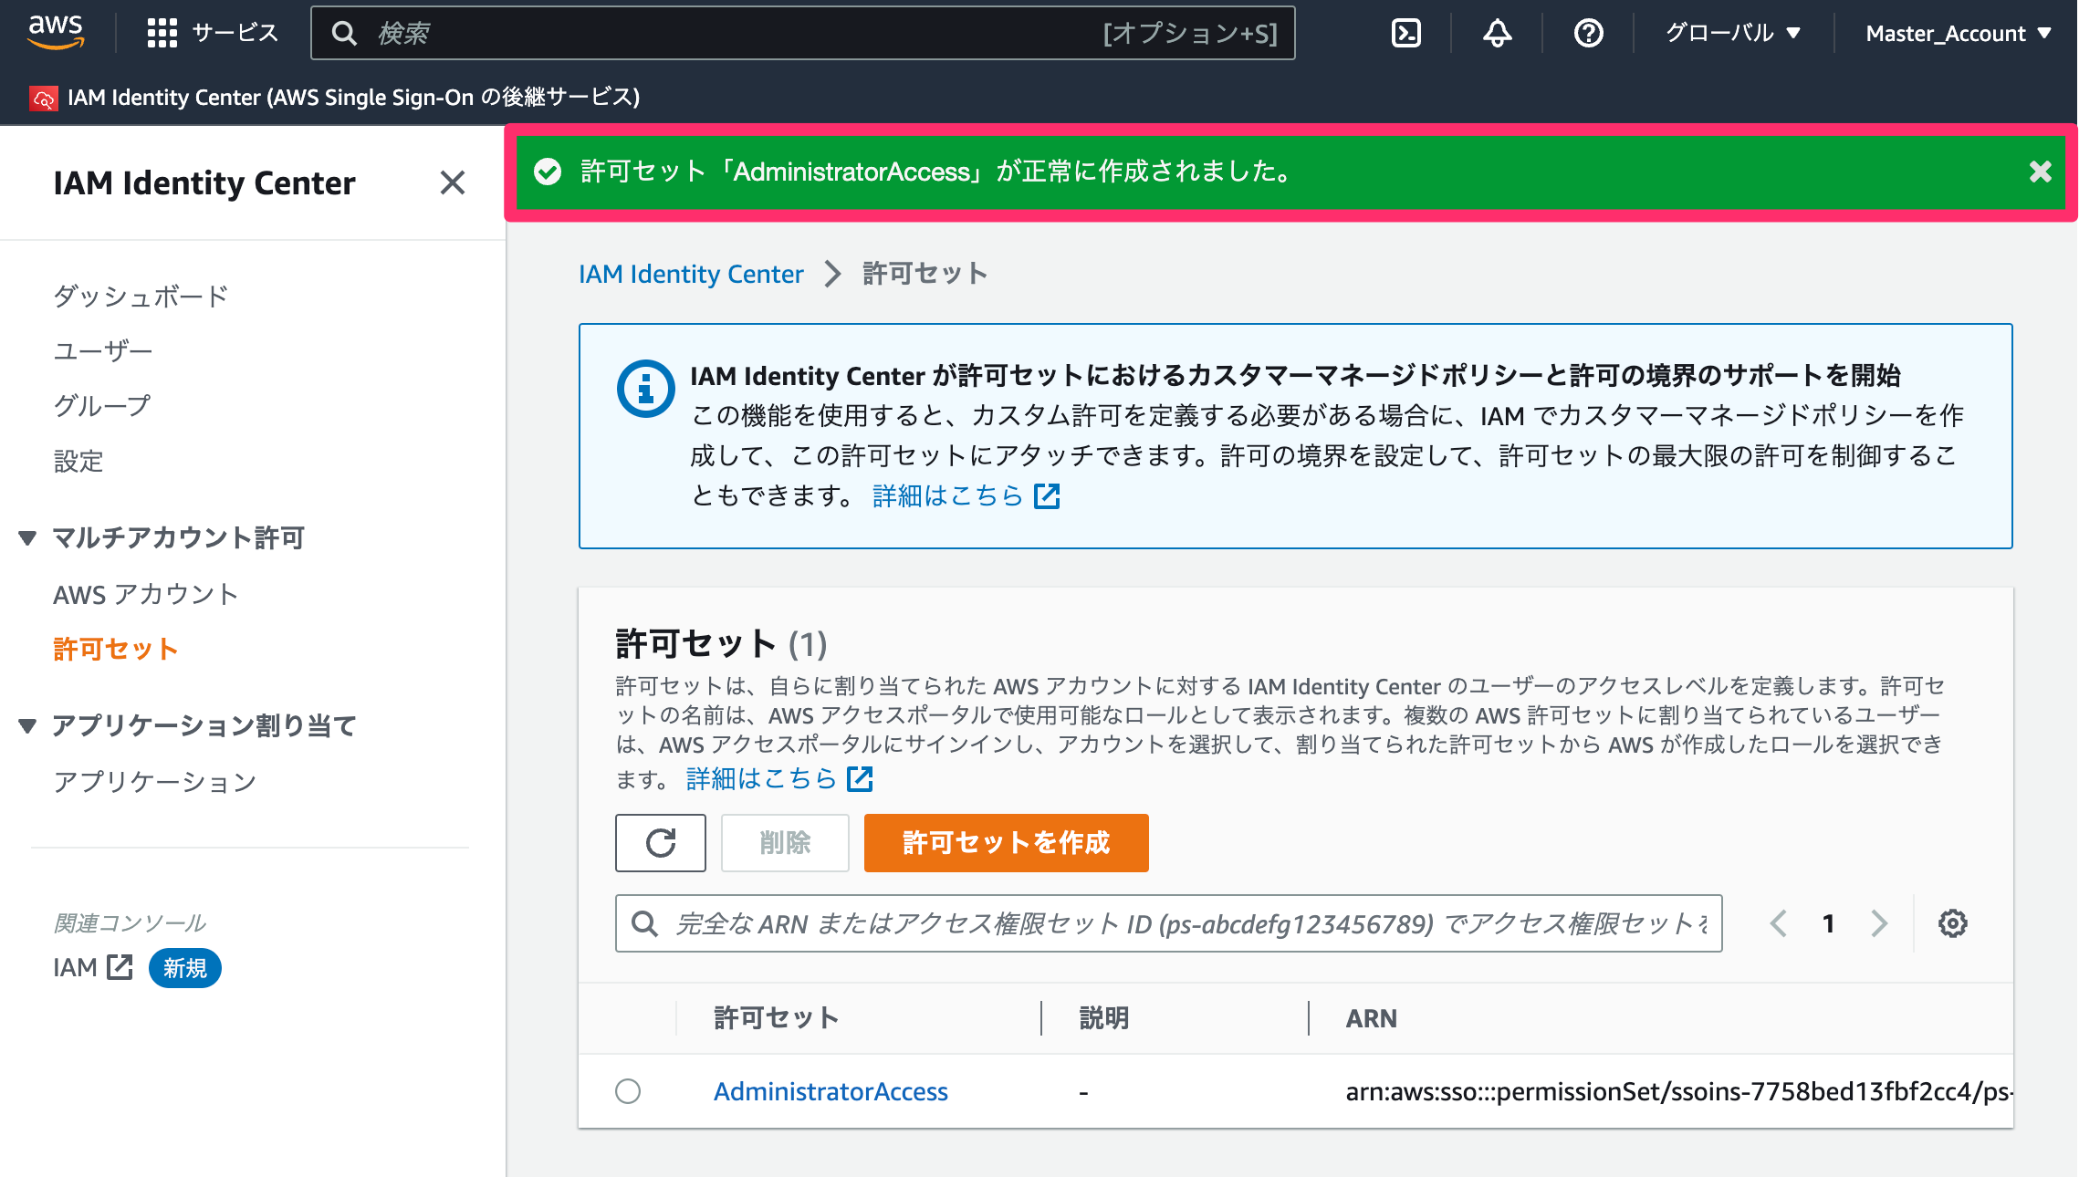Open the グローバル region dropdown
This screenshot has width=2079, height=1177.
click(1732, 34)
